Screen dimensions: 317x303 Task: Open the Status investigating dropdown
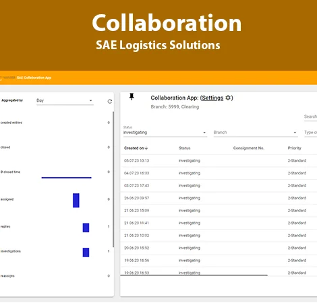pyautogui.click(x=165, y=133)
